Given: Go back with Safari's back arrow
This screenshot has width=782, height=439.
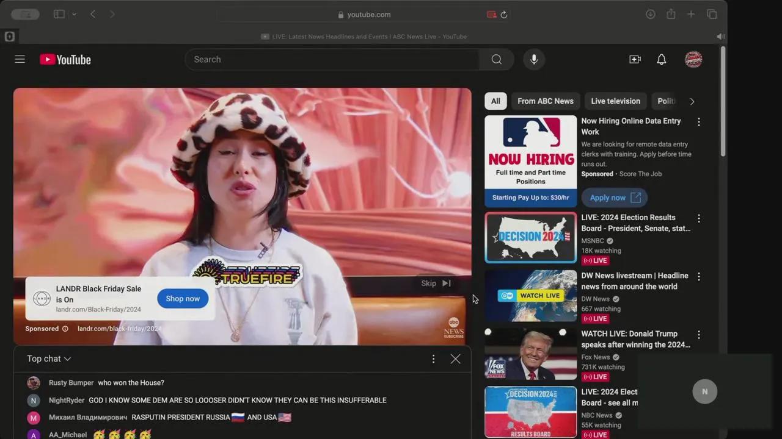Looking at the screenshot, I should click(x=93, y=14).
